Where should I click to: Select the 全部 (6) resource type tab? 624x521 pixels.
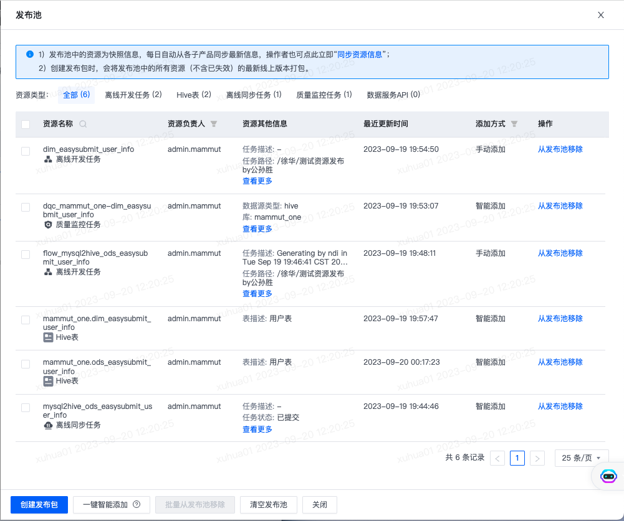[x=77, y=95]
